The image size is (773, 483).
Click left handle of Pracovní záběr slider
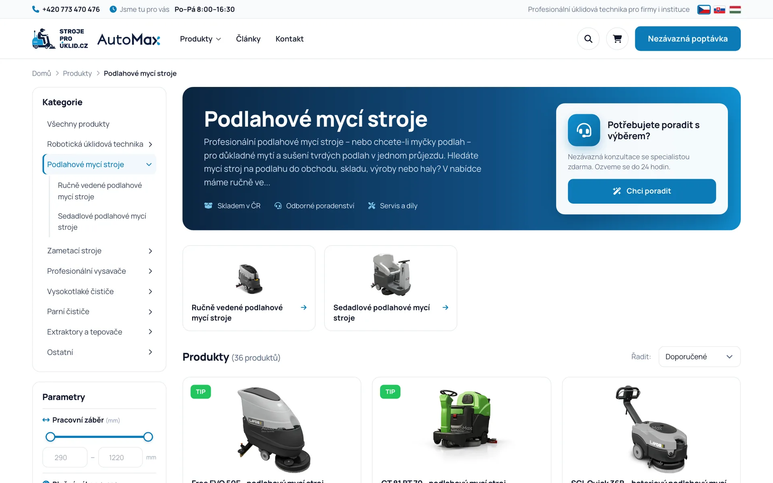[x=50, y=437]
